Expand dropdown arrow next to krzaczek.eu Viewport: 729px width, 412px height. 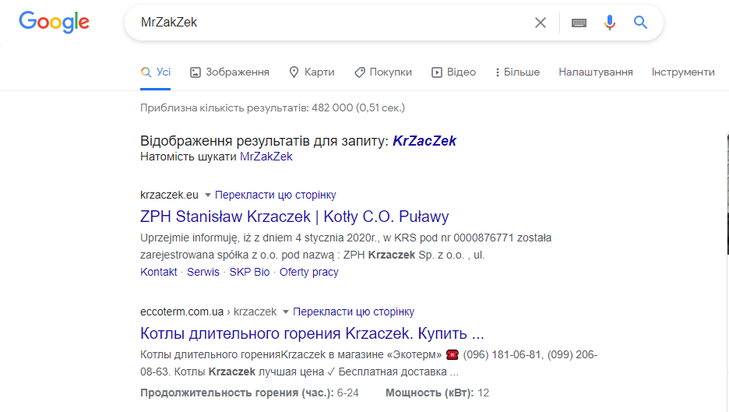pyautogui.click(x=208, y=195)
